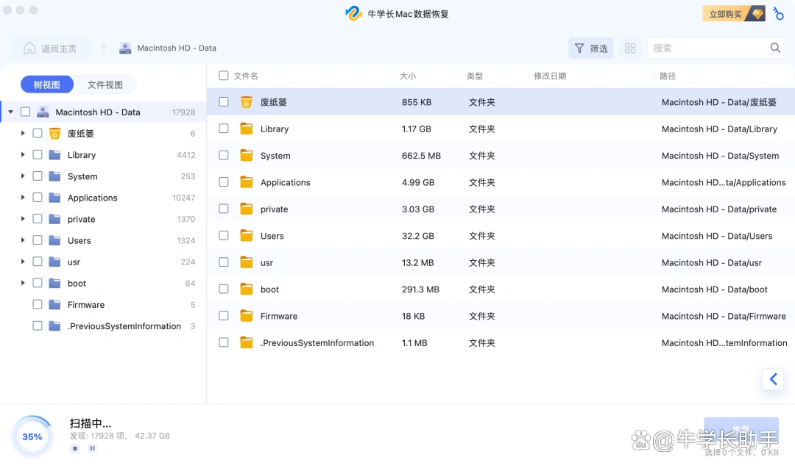The width and height of the screenshot is (795, 468).
Task: Click the 筛选 filter icon
Action: [x=581, y=48]
